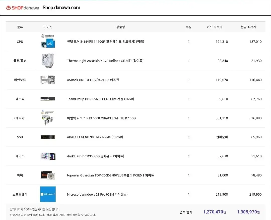Click the 100% 안전거래 guarantee notice
The height and width of the screenshot is (220, 271).
point(34,209)
